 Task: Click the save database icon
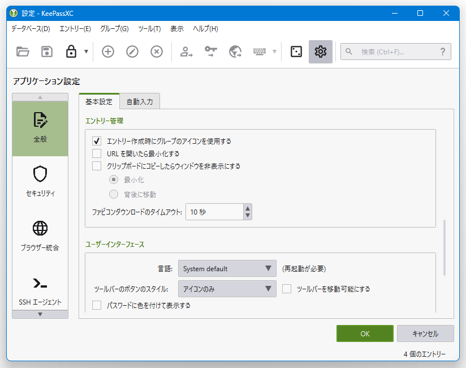[47, 52]
